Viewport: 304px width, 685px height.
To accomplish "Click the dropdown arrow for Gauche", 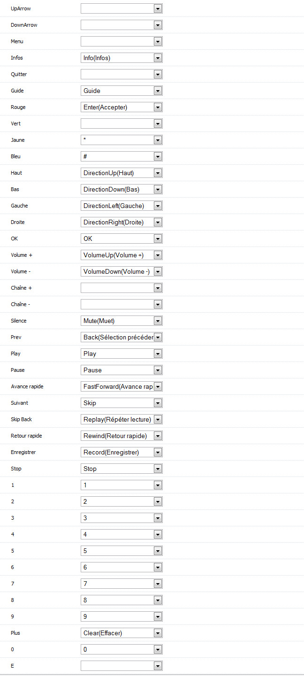I will click(158, 206).
